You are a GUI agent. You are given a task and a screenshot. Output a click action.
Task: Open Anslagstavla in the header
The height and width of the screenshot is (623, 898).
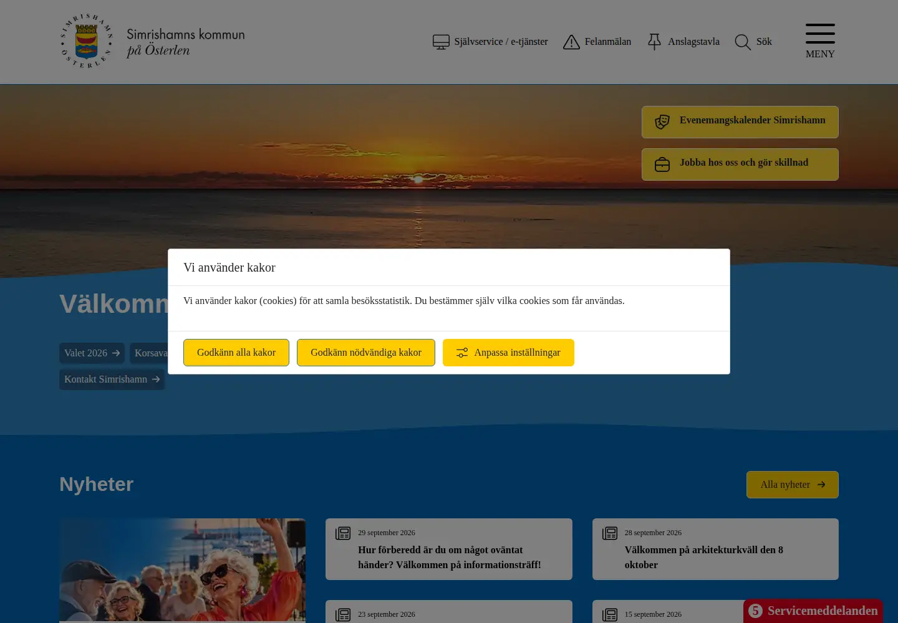(683, 42)
